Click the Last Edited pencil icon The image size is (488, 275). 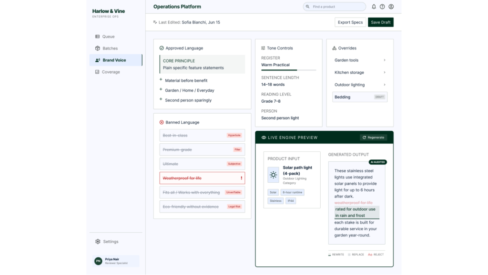155,22
